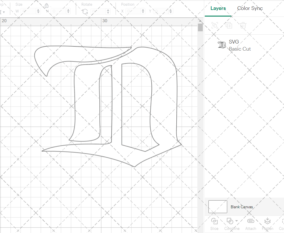Adjust the Height stepper arrows
The image size is (284, 233).
(68, 11)
